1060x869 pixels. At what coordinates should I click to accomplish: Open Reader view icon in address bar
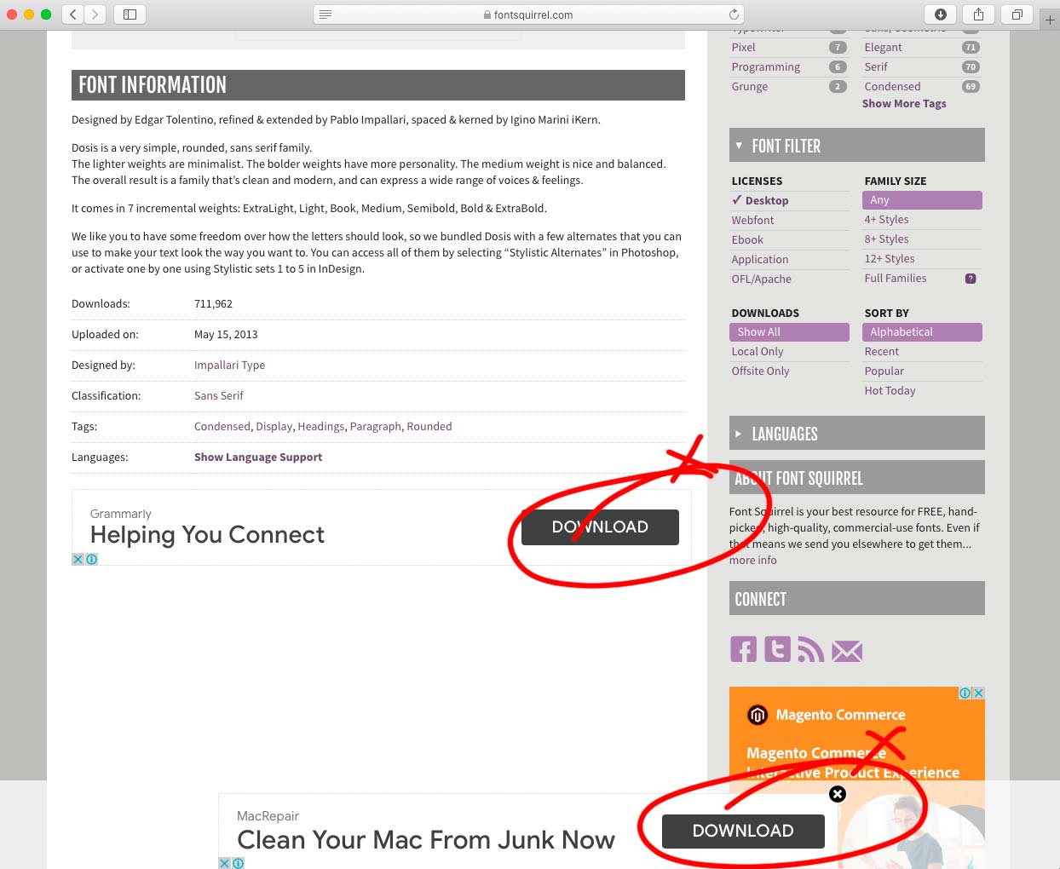click(x=325, y=14)
